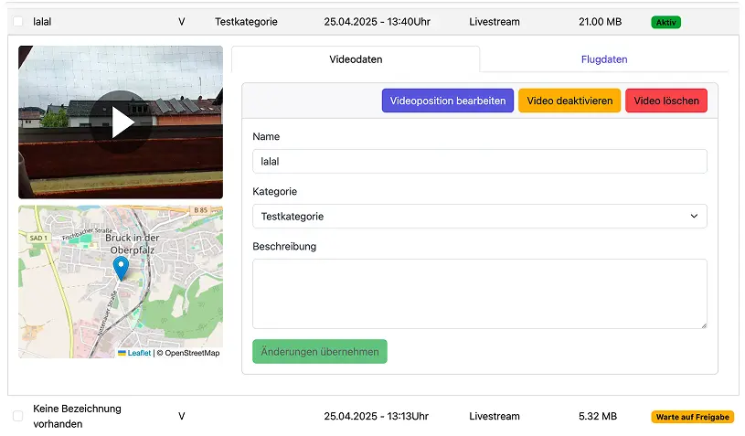Viewport: 745px width, 436px height.
Task: Play the lalal video preview
Action: point(121,122)
